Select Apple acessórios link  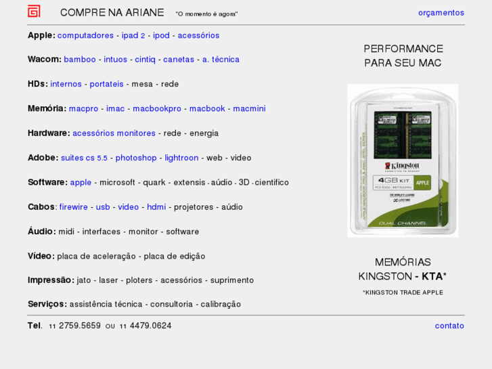198,35
